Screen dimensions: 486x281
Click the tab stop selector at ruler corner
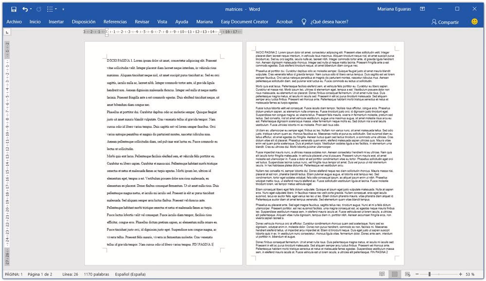pos(7,32)
